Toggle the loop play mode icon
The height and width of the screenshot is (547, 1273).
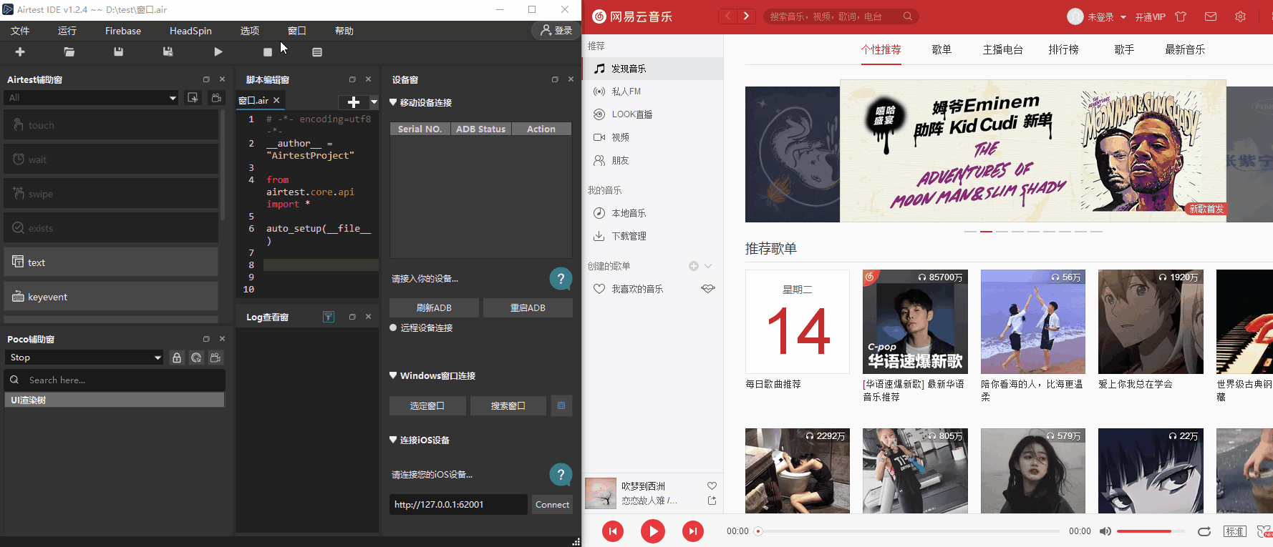coord(1204,531)
